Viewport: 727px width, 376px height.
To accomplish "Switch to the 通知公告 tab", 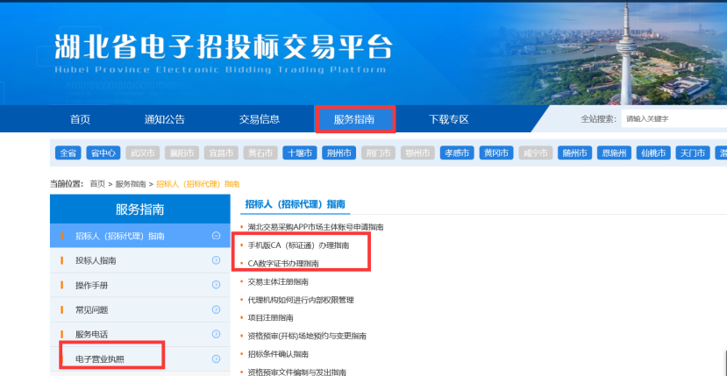I will [x=165, y=119].
